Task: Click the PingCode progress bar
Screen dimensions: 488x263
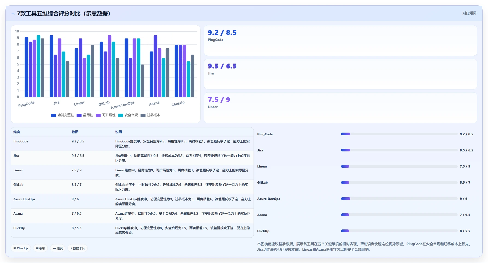Action: tap(399, 134)
